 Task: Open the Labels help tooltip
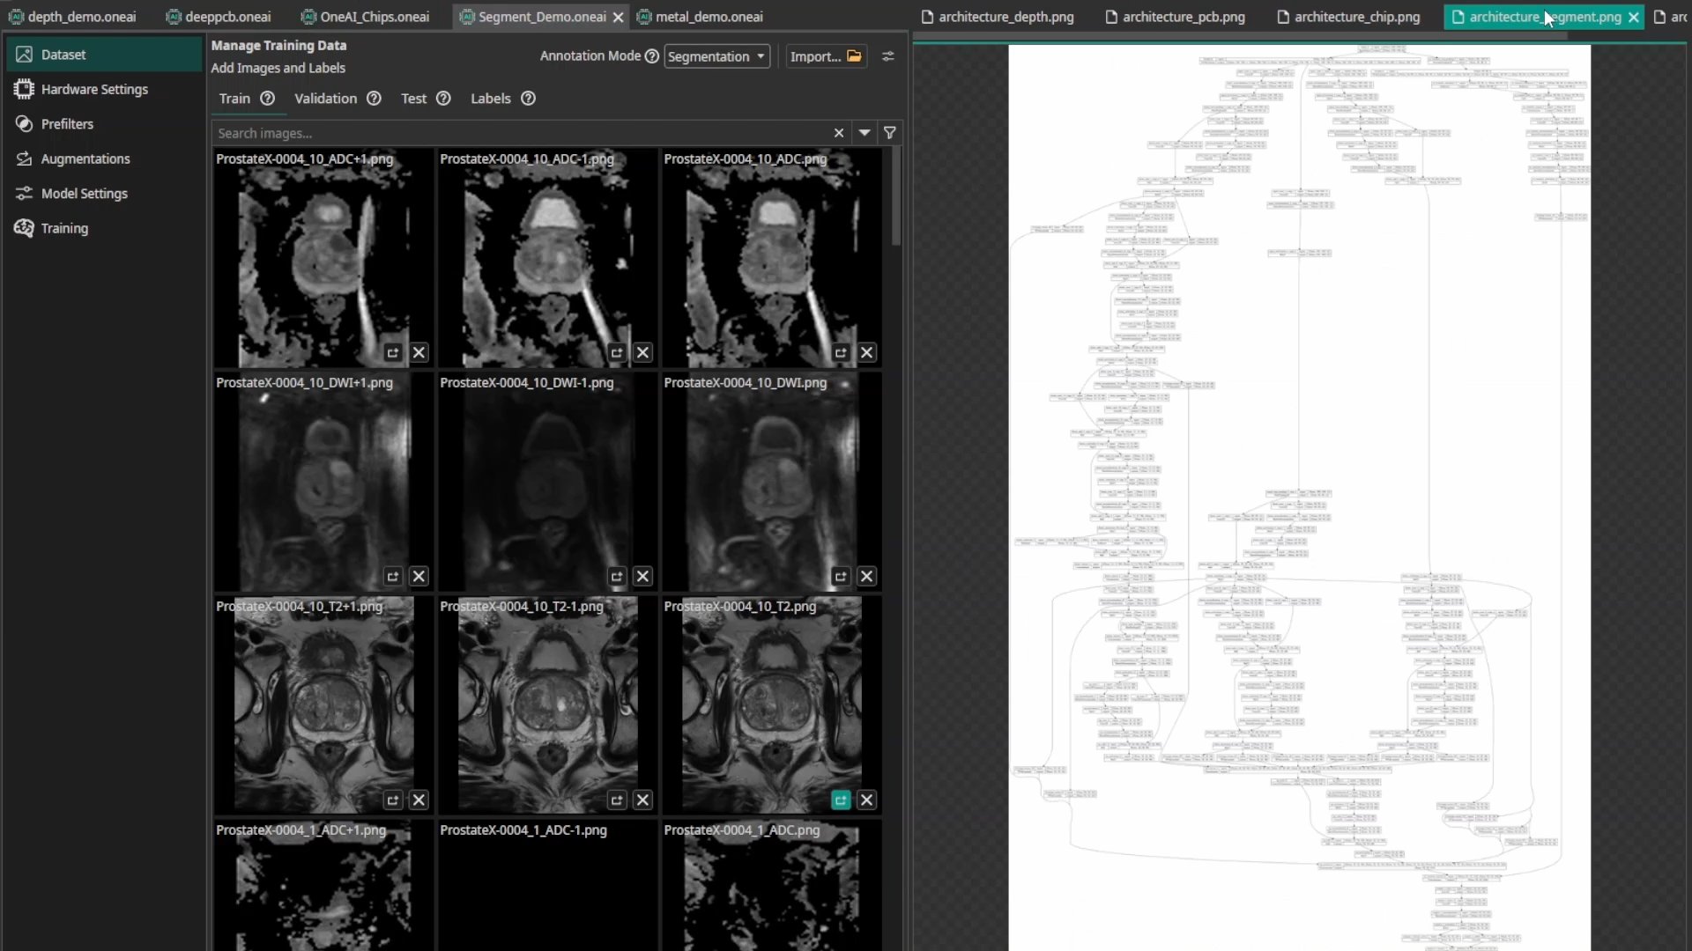click(x=527, y=99)
